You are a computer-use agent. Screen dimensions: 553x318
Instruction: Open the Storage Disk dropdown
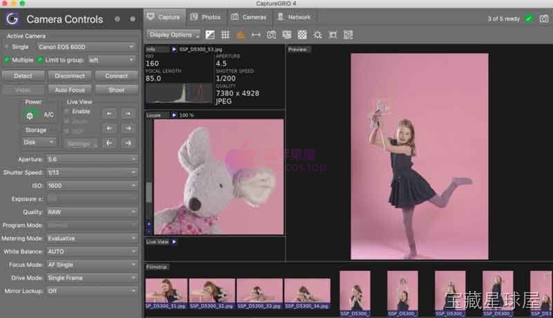tap(39, 142)
